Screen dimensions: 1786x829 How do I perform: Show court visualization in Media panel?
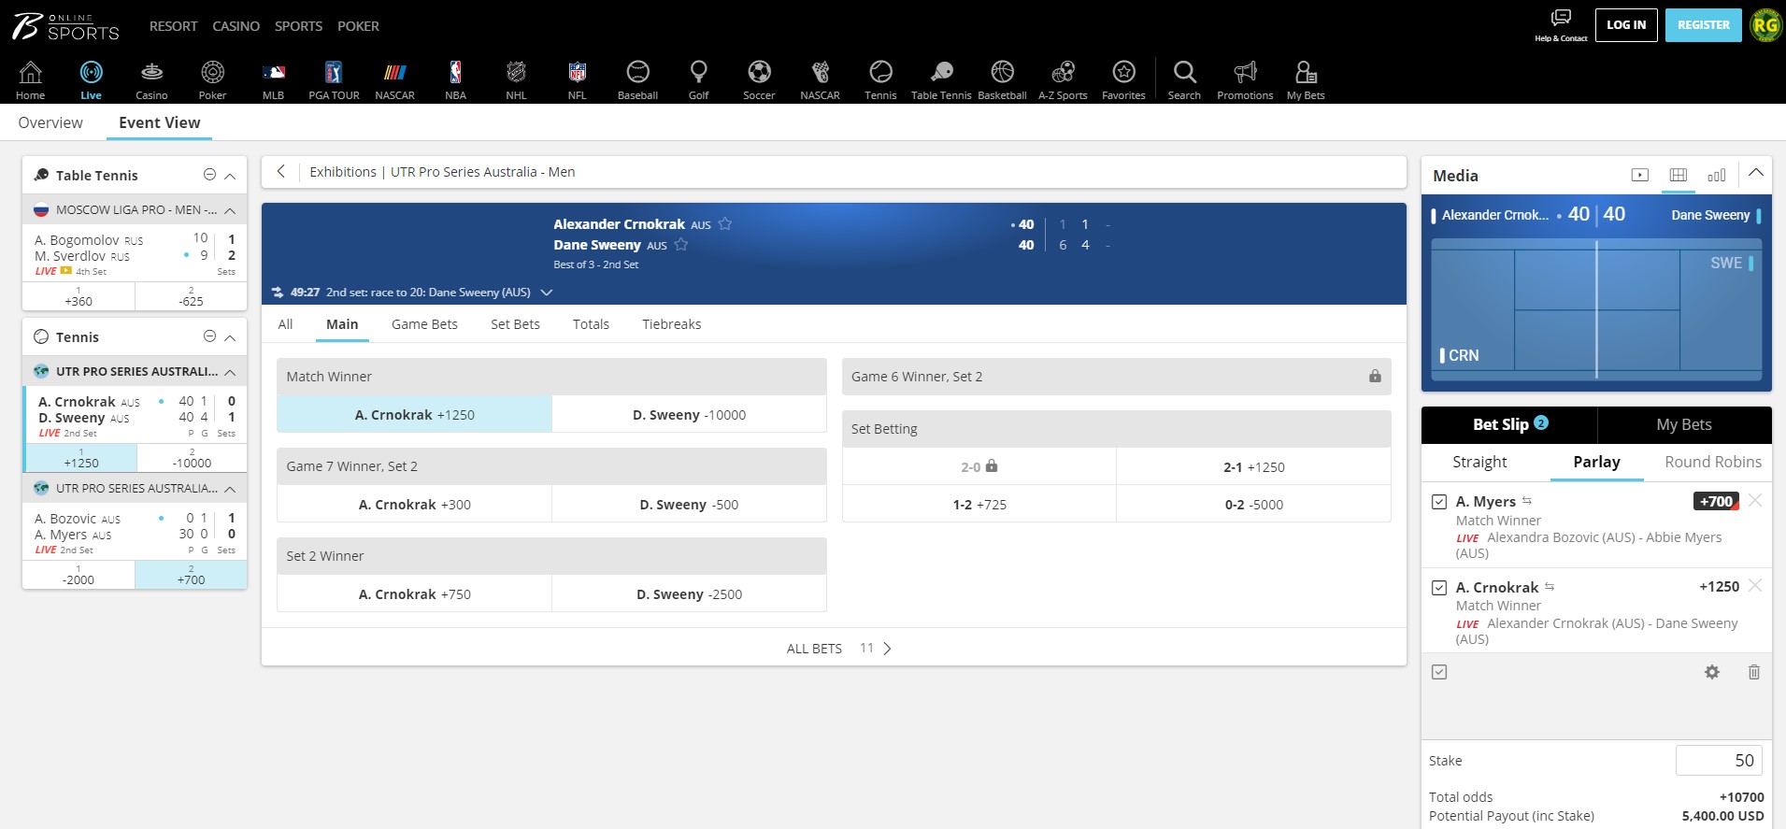(x=1679, y=175)
